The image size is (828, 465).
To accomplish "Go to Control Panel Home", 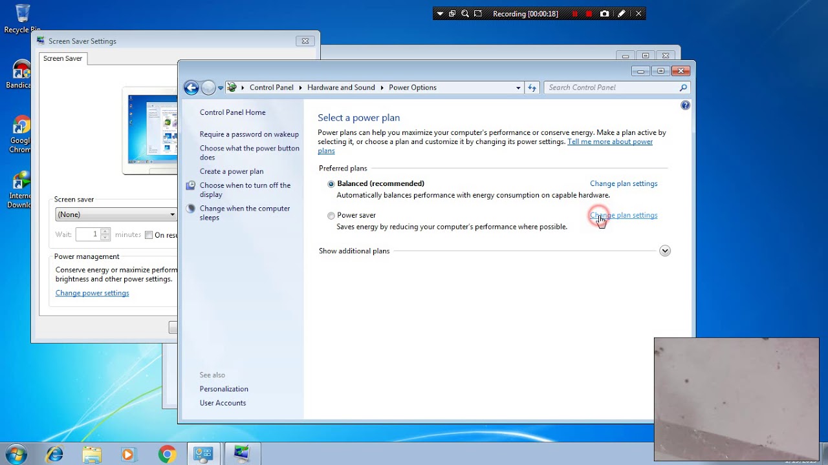I will click(232, 112).
